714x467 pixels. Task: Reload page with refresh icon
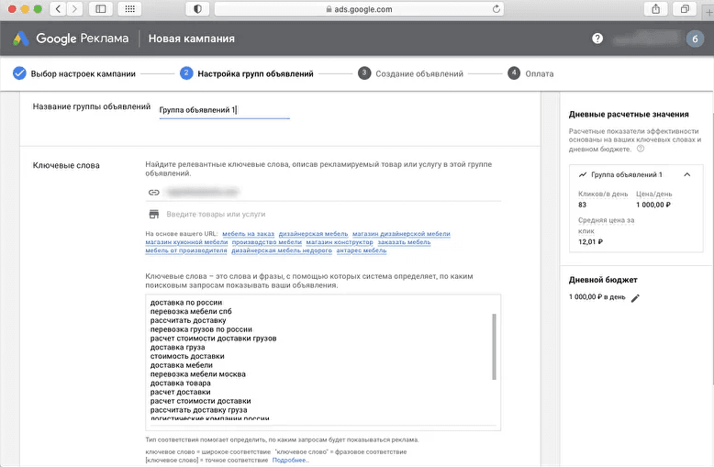coord(496,9)
